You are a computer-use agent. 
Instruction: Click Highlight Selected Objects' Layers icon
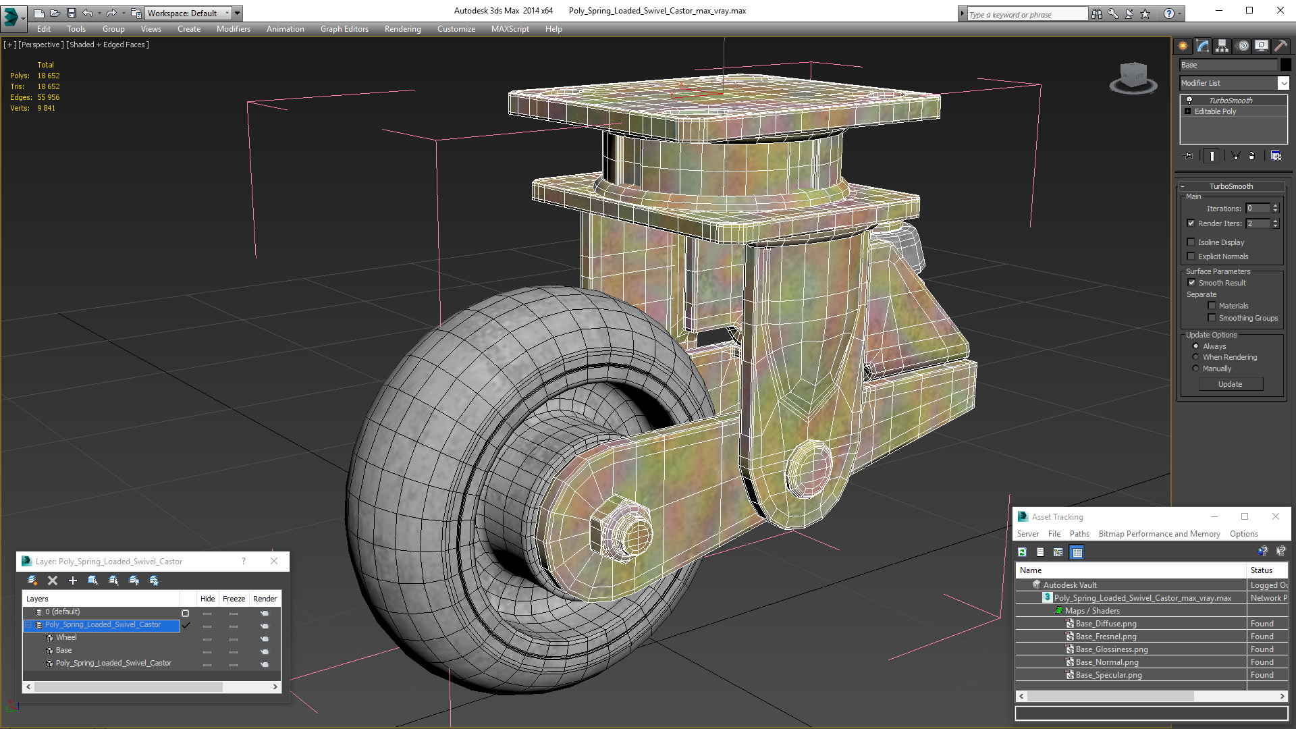pos(113,580)
